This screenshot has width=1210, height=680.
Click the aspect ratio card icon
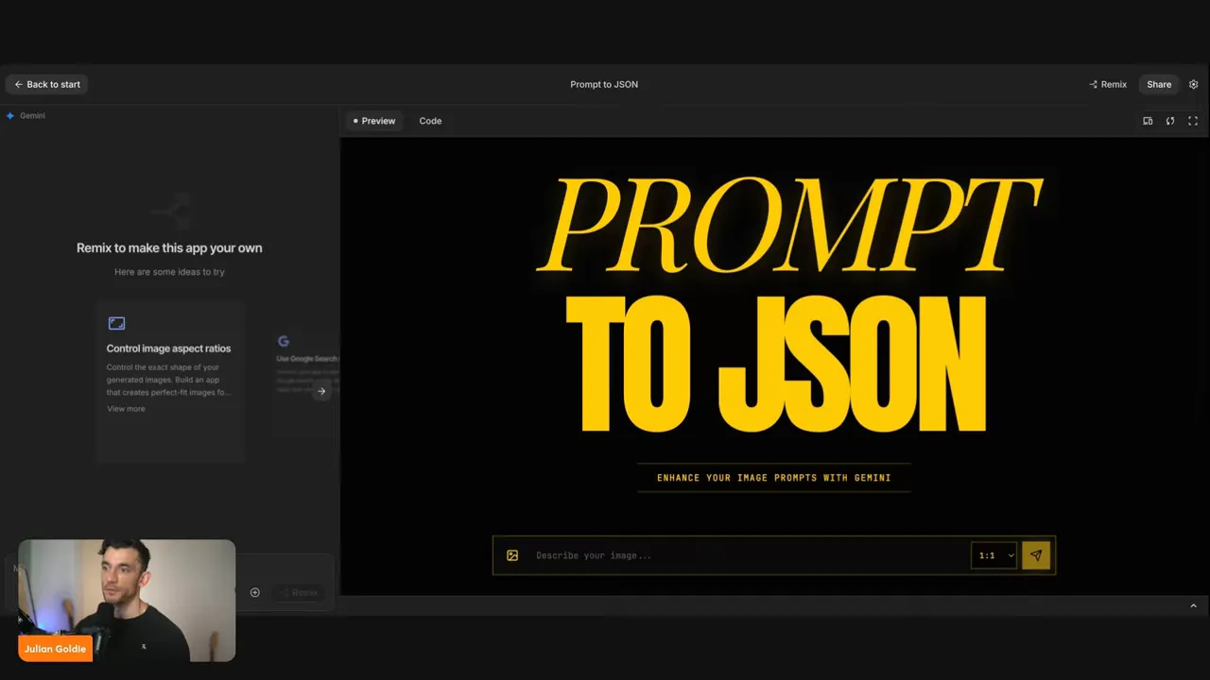click(116, 323)
